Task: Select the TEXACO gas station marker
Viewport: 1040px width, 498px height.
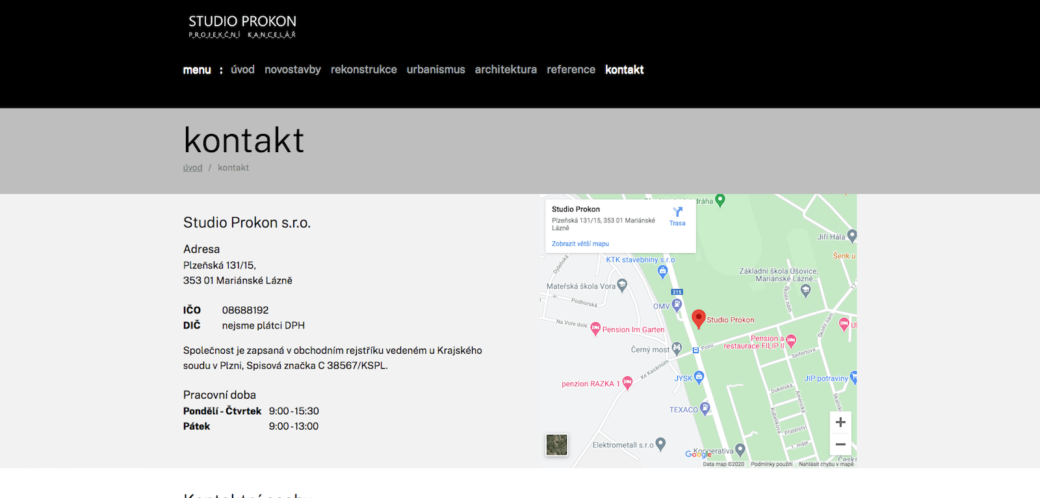Action: [705, 409]
